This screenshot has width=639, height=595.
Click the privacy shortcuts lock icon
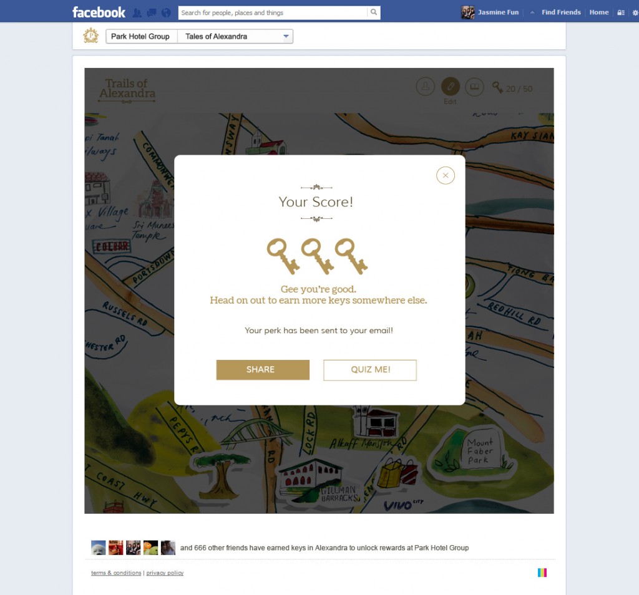point(621,12)
